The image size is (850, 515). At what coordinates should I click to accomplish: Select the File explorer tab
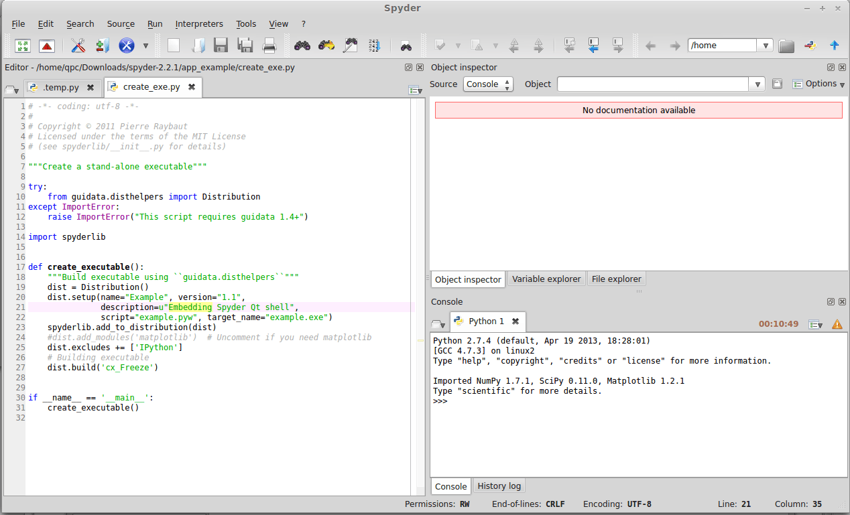pyautogui.click(x=616, y=279)
